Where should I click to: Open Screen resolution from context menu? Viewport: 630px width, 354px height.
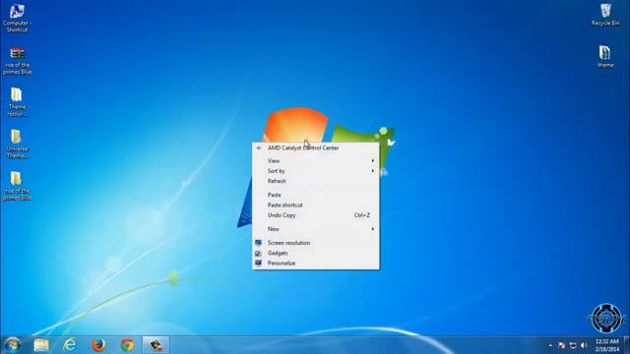[x=315, y=243]
